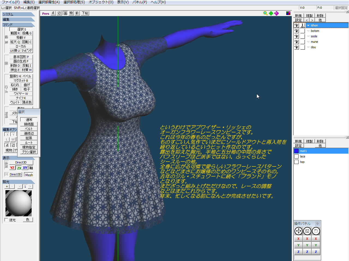The image size is (349, 261).
Task: Select the move icon in 操作パネル
Action: click(x=299, y=231)
